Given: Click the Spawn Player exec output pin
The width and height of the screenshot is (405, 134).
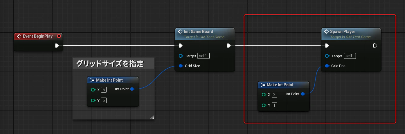Looking at the screenshot, I should [x=375, y=45].
